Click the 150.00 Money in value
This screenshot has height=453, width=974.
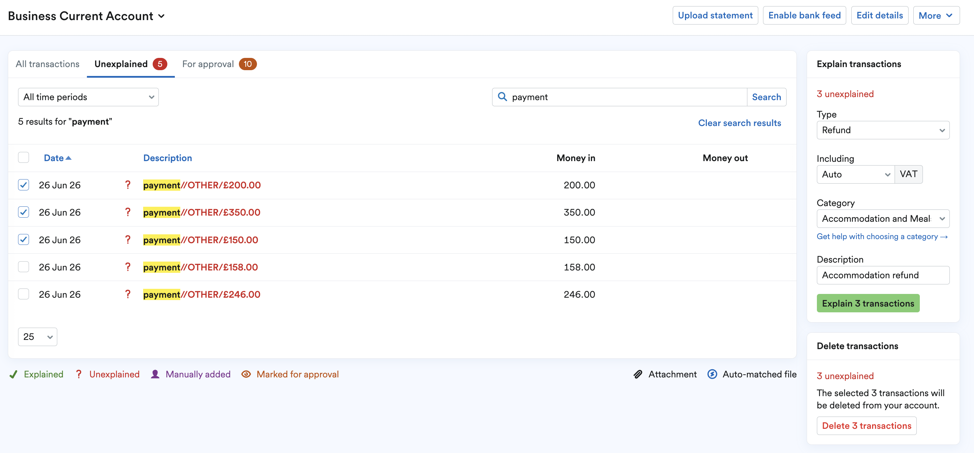[579, 239]
